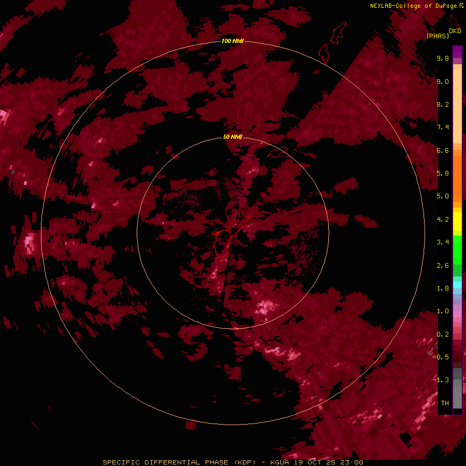Click the 8.2 color scale label
This screenshot has height=466, width=466.
[443, 104]
